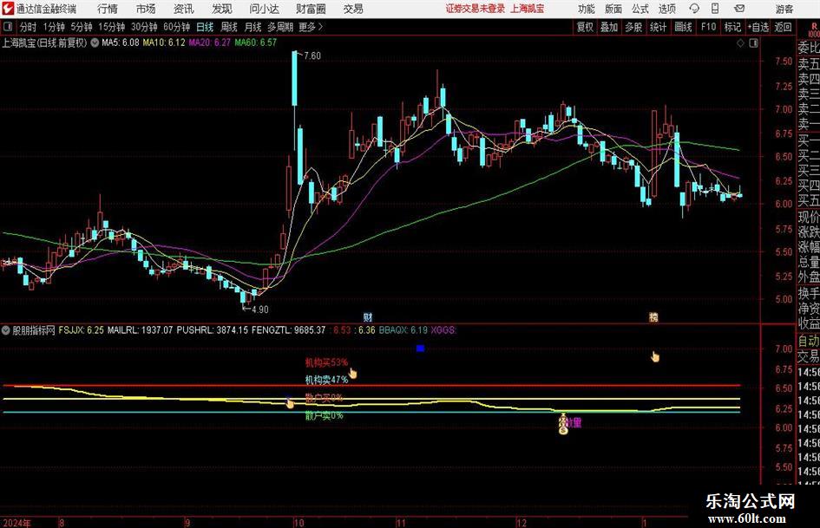Open the 发现 menu

tap(221, 9)
